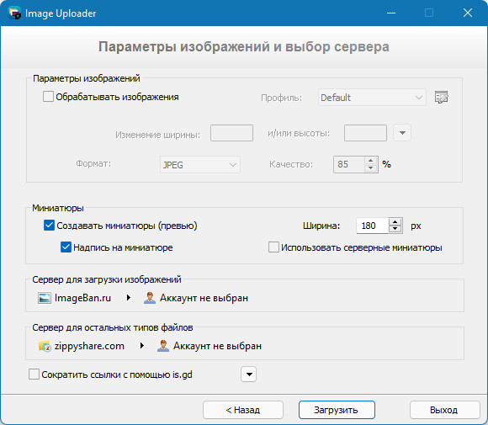Open the dropdown arrow next to the is.gd option
This screenshot has width=488, height=425.
pos(249,375)
